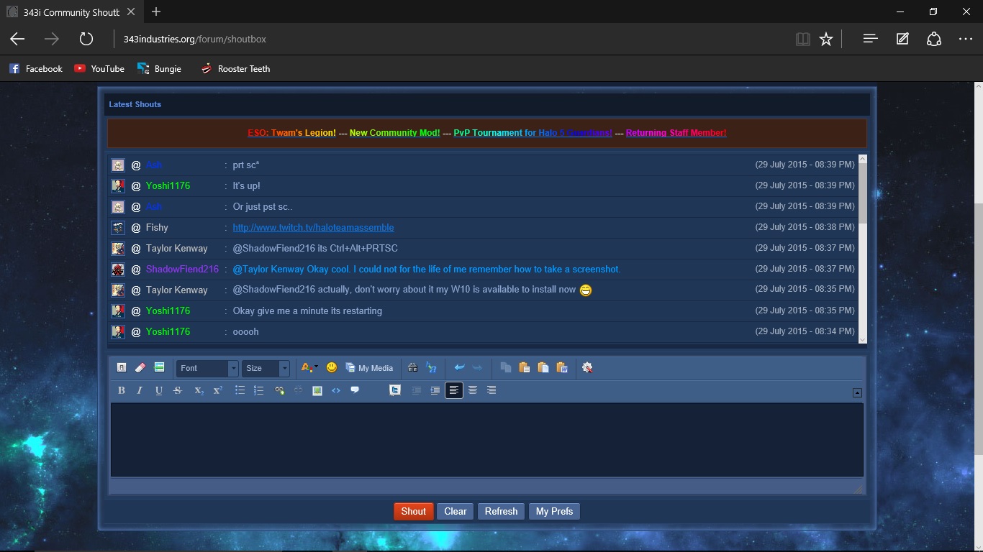Open the YouTube favorites bar item

coord(99,69)
